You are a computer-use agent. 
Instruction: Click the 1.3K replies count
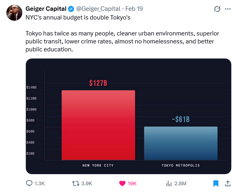40,184
